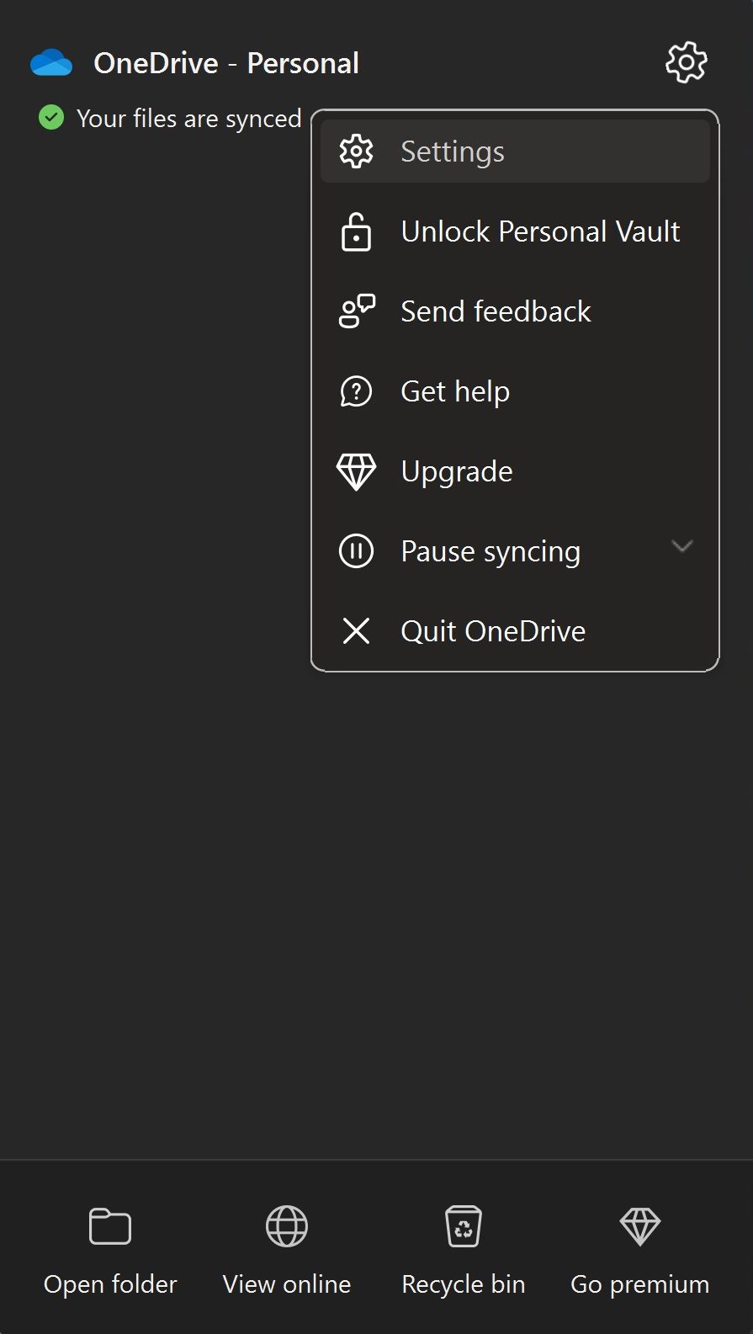Click the Upgrade diamond icon in menu
Image resolution: width=753 pixels, height=1334 pixels.
click(x=356, y=471)
